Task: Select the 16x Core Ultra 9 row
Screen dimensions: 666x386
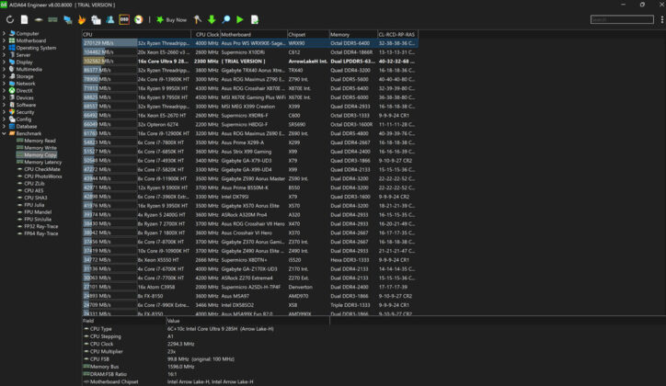Action: (x=250, y=61)
